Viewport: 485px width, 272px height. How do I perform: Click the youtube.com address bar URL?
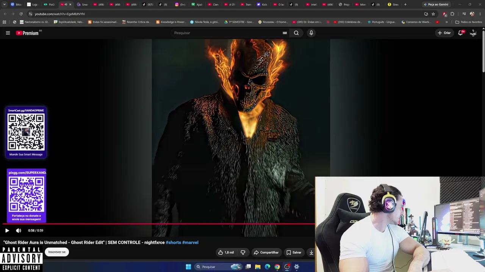point(60,14)
